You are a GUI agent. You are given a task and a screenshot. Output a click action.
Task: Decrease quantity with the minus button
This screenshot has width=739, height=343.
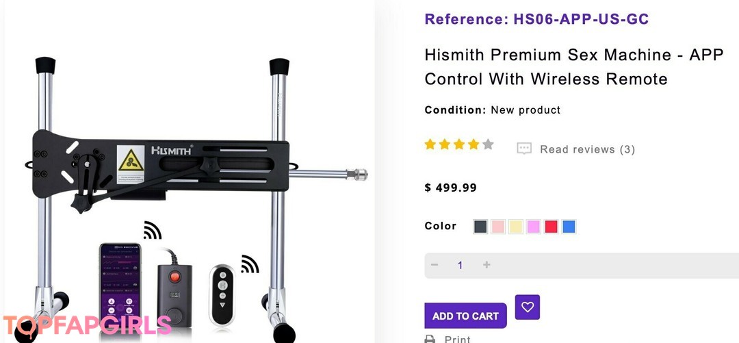point(435,265)
